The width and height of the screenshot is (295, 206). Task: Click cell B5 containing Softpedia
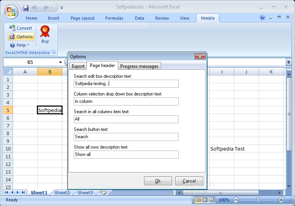[x=50, y=110]
